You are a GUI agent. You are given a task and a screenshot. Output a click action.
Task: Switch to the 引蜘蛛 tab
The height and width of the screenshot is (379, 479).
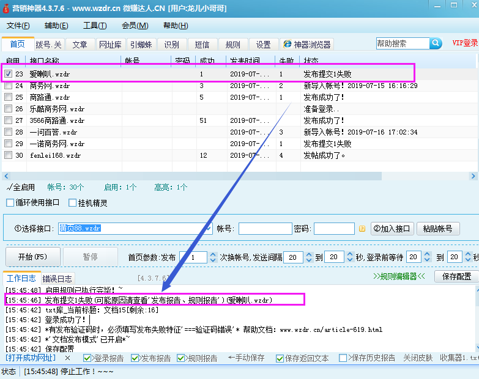coord(141,45)
